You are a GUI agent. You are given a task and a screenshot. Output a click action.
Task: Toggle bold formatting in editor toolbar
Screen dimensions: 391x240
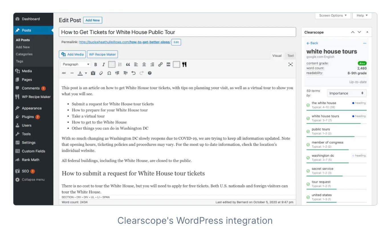96,64
